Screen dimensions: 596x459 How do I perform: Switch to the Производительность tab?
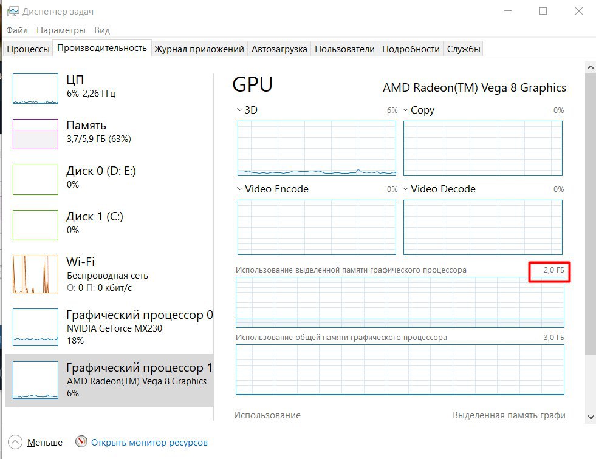pos(102,48)
